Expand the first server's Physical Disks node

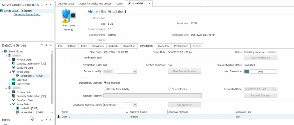[10, 60]
